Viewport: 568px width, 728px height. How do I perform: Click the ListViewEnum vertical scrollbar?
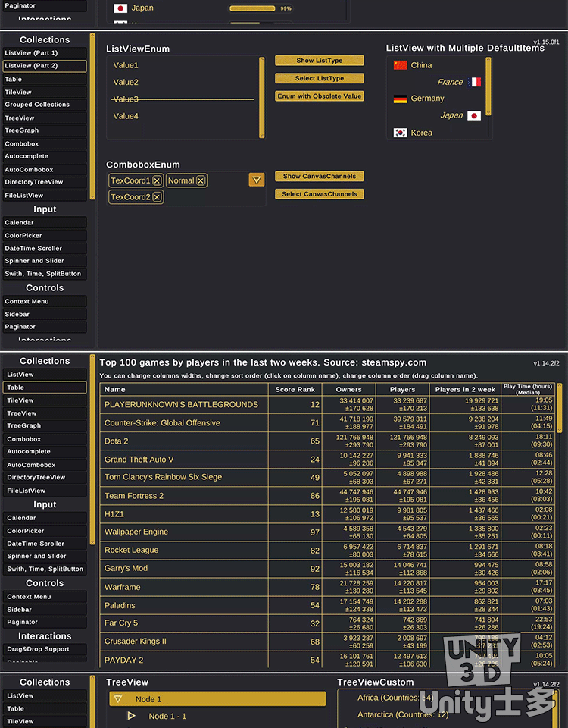pos(262,96)
